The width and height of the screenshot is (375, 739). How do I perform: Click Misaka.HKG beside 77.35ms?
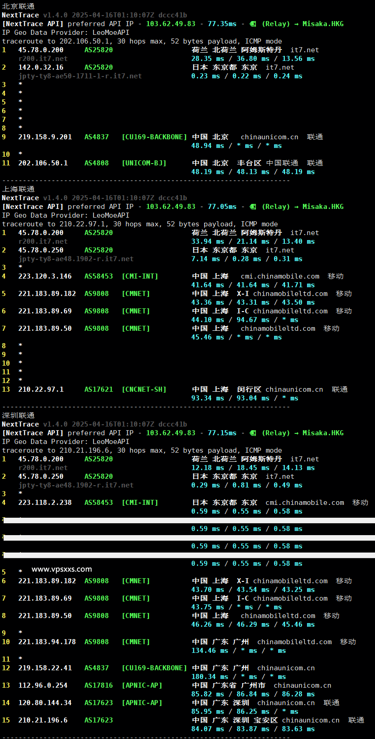click(x=323, y=24)
